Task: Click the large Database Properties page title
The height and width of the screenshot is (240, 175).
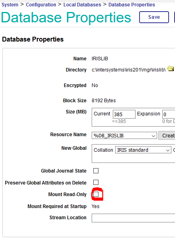Action: pos(66,18)
